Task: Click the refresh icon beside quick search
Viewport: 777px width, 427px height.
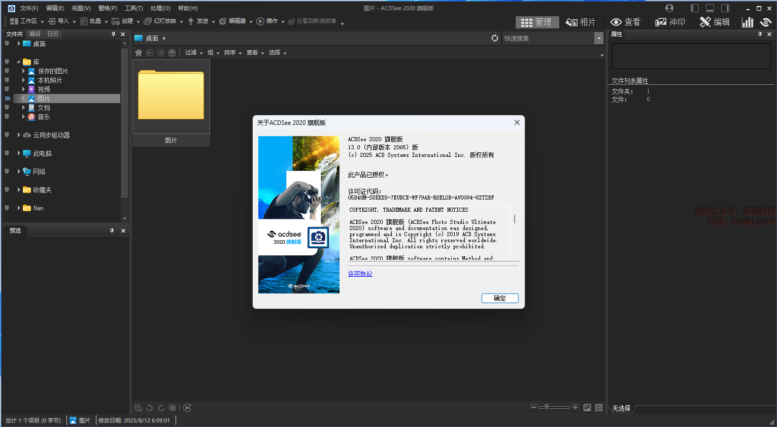Action: [495, 38]
